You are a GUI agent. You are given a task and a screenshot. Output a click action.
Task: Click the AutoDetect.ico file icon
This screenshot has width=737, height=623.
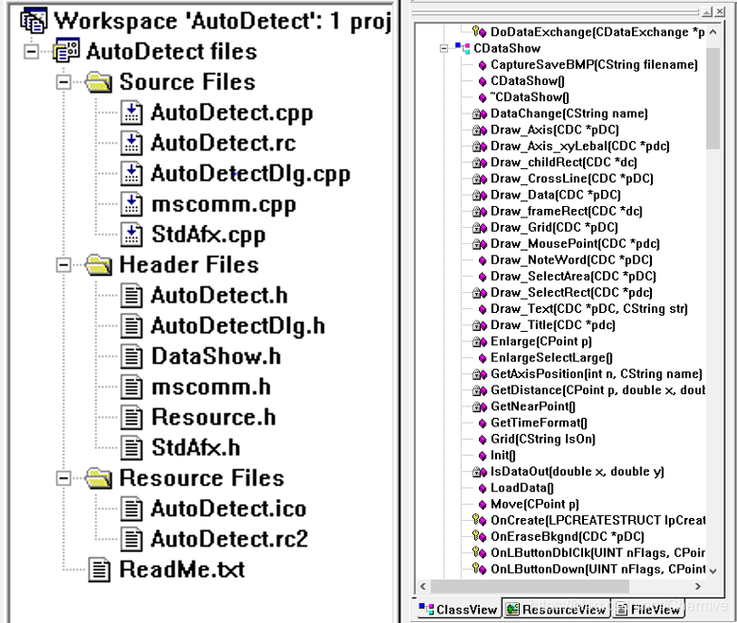point(131,509)
